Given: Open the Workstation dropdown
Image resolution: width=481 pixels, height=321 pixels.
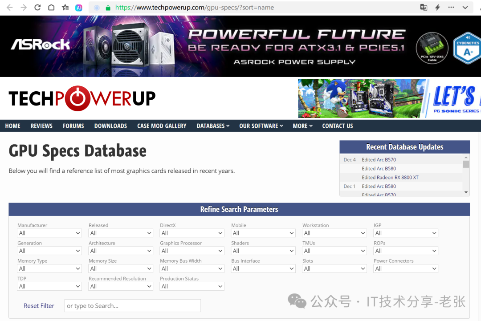Looking at the screenshot, I should tap(334, 233).
